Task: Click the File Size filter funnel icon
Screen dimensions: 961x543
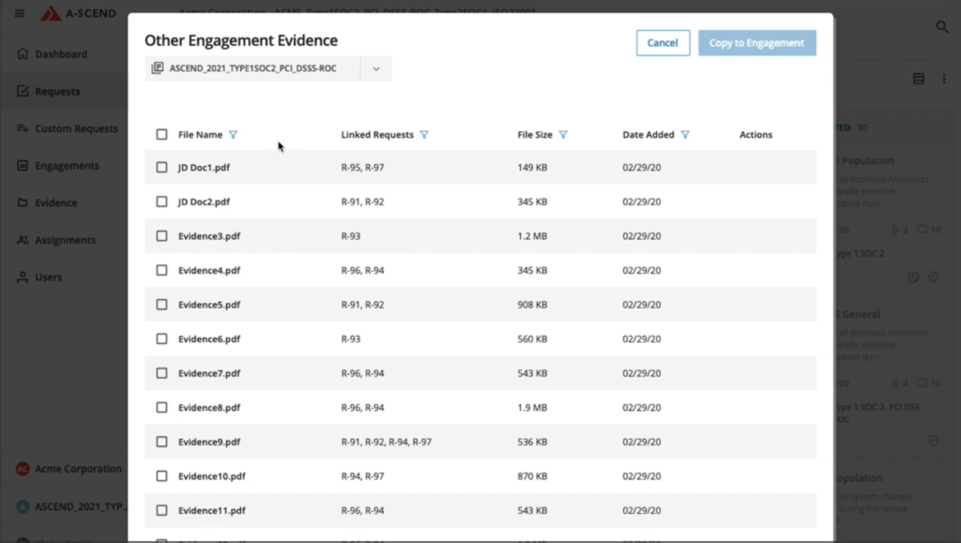Action: [563, 135]
